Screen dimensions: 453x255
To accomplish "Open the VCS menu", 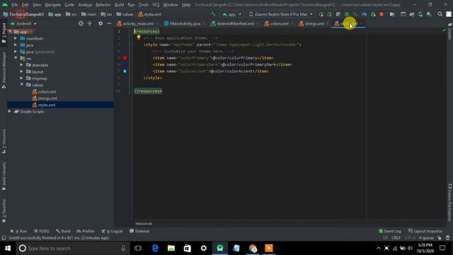I will click(156, 5).
